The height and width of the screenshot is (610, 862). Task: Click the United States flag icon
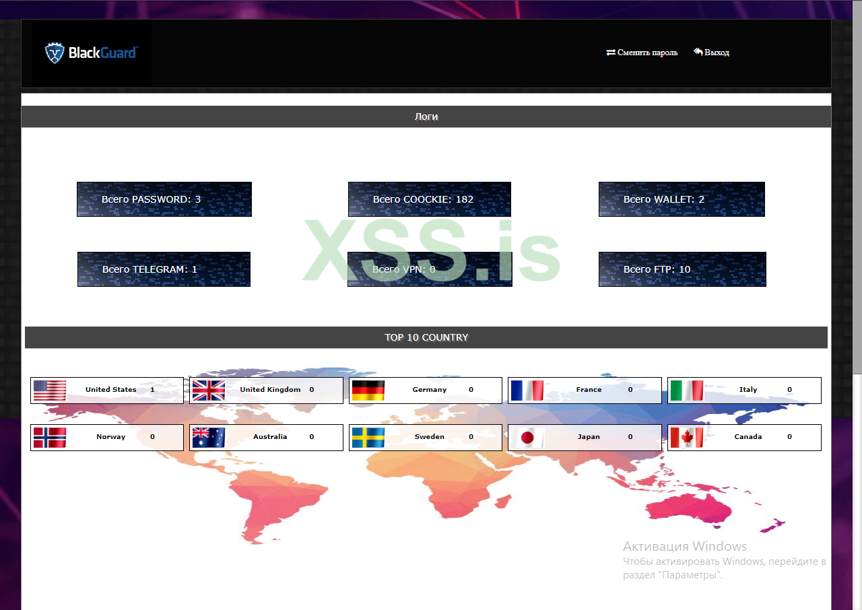point(50,391)
